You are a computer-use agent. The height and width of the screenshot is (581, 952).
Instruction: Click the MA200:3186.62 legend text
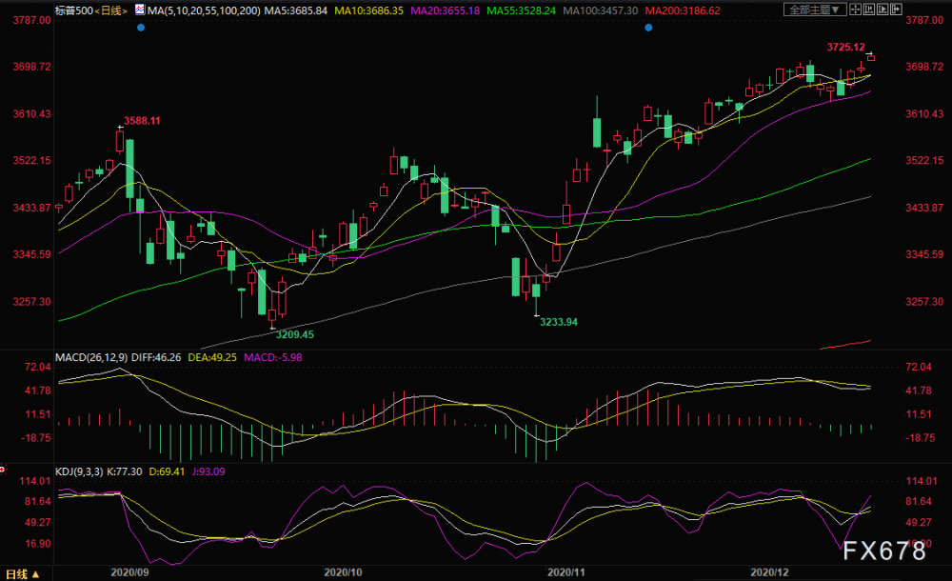683,10
